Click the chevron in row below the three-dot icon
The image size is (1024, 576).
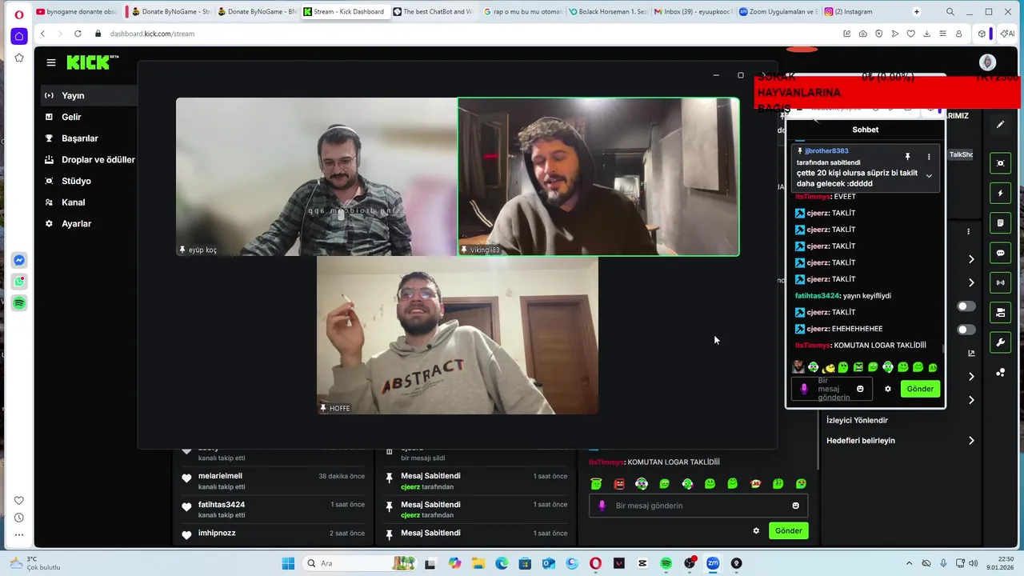[x=971, y=259]
